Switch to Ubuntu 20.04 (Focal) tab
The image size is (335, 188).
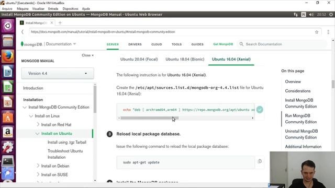pyautogui.click(x=139, y=59)
